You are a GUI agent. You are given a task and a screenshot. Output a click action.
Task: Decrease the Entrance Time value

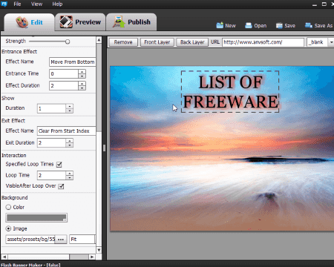[x=82, y=76]
